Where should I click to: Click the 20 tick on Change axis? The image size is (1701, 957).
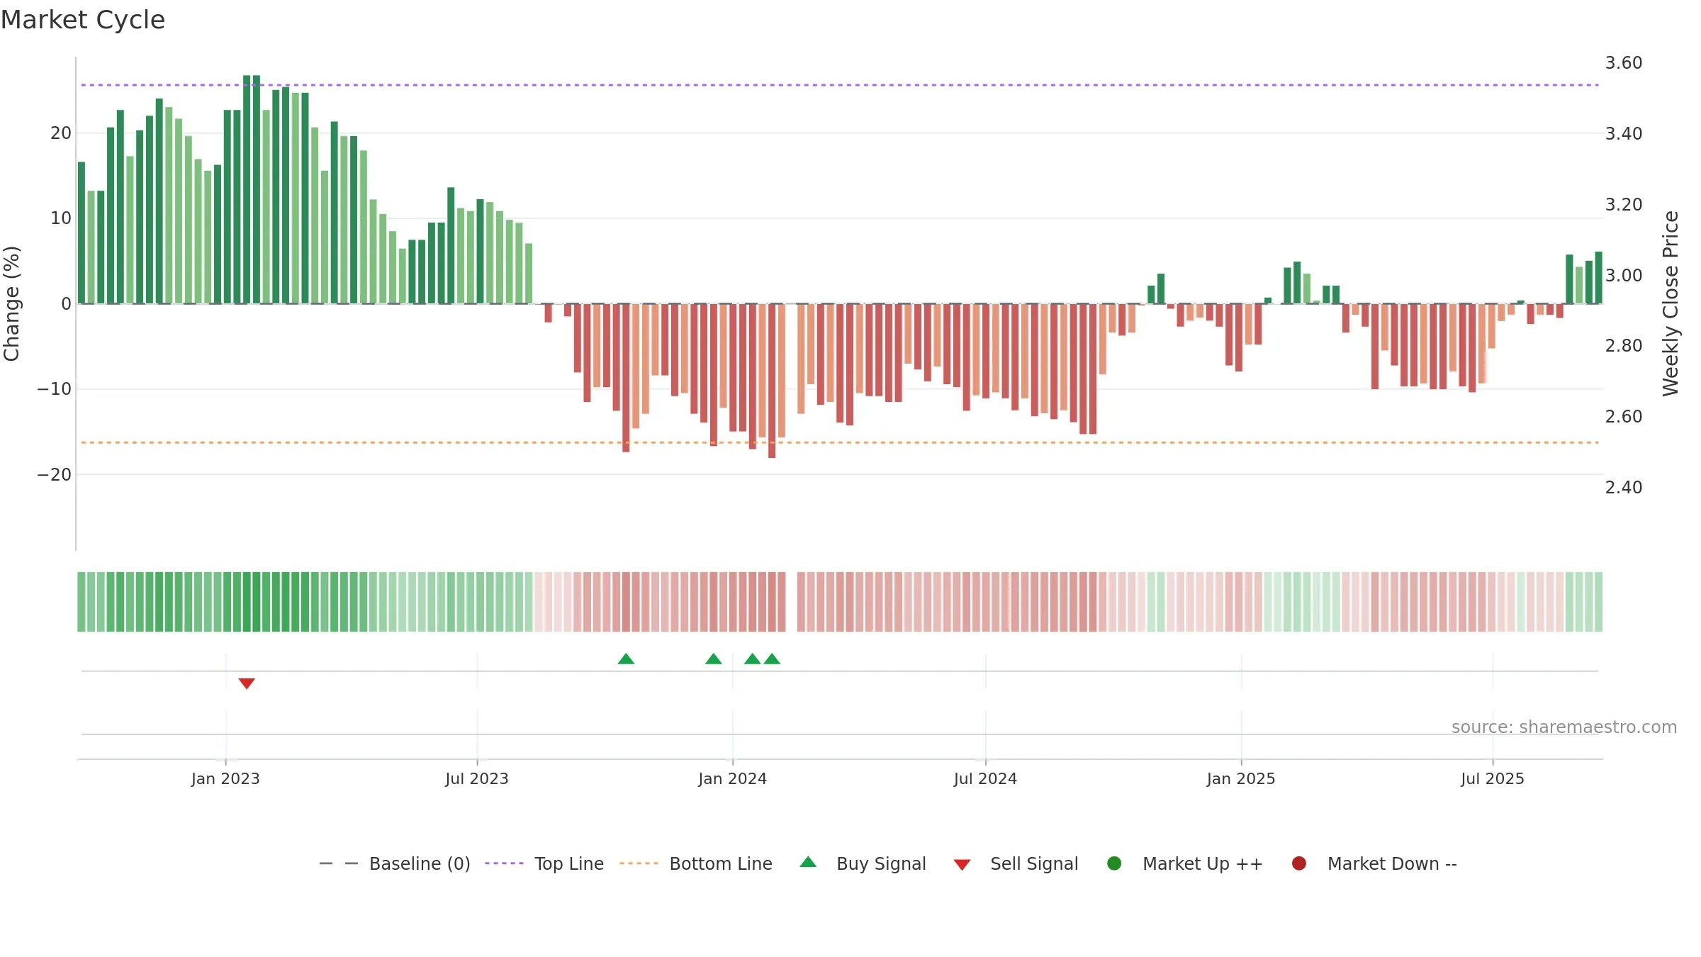pyautogui.click(x=61, y=133)
